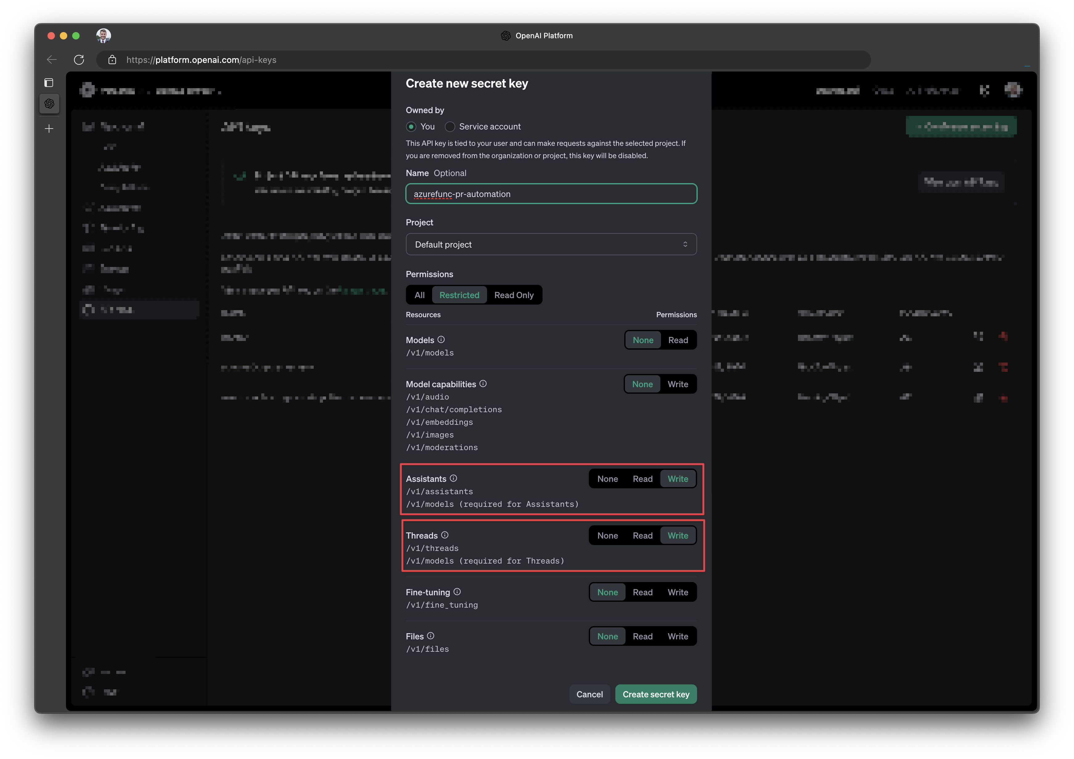The width and height of the screenshot is (1074, 759).
Task: Click info icon next to Model capabilities
Action: pyautogui.click(x=483, y=384)
